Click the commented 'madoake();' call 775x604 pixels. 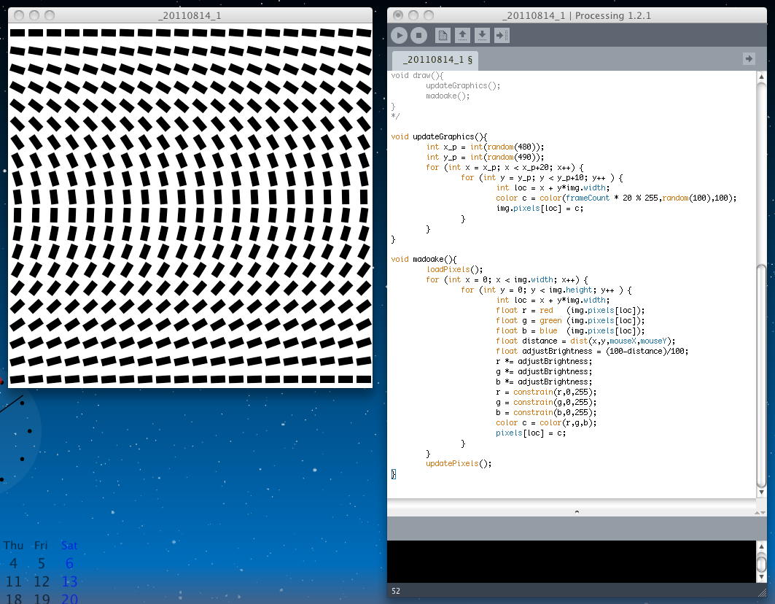[x=448, y=96]
